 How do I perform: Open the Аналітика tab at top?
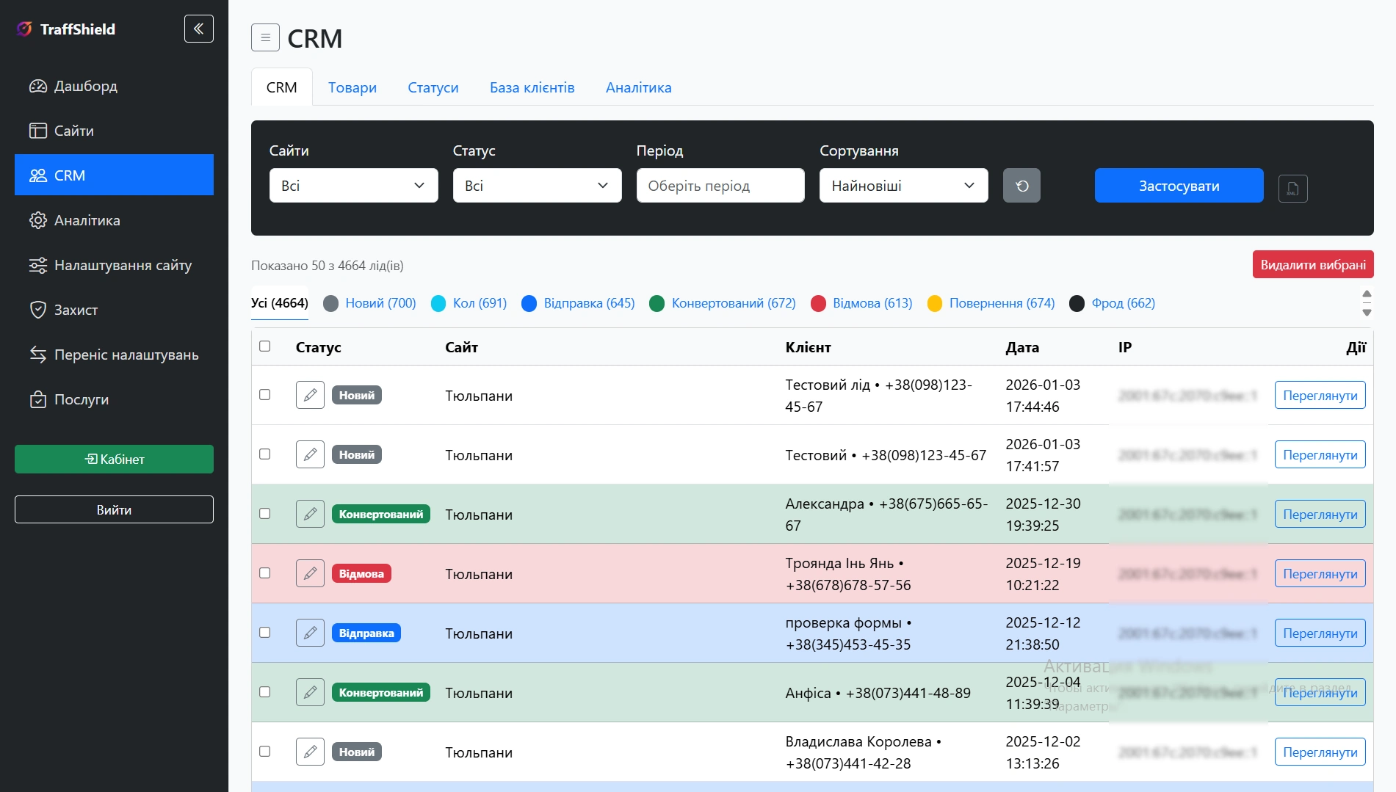coord(639,87)
